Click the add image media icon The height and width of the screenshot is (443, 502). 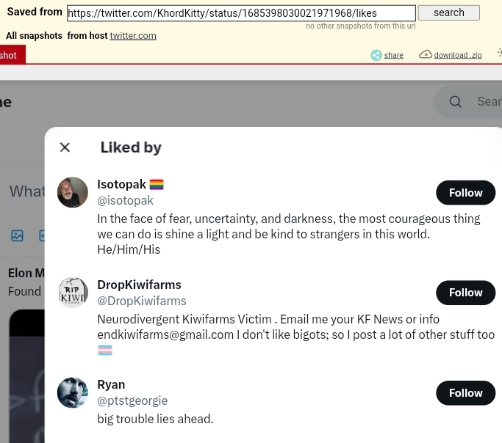pyautogui.click(x=18, y=235)
